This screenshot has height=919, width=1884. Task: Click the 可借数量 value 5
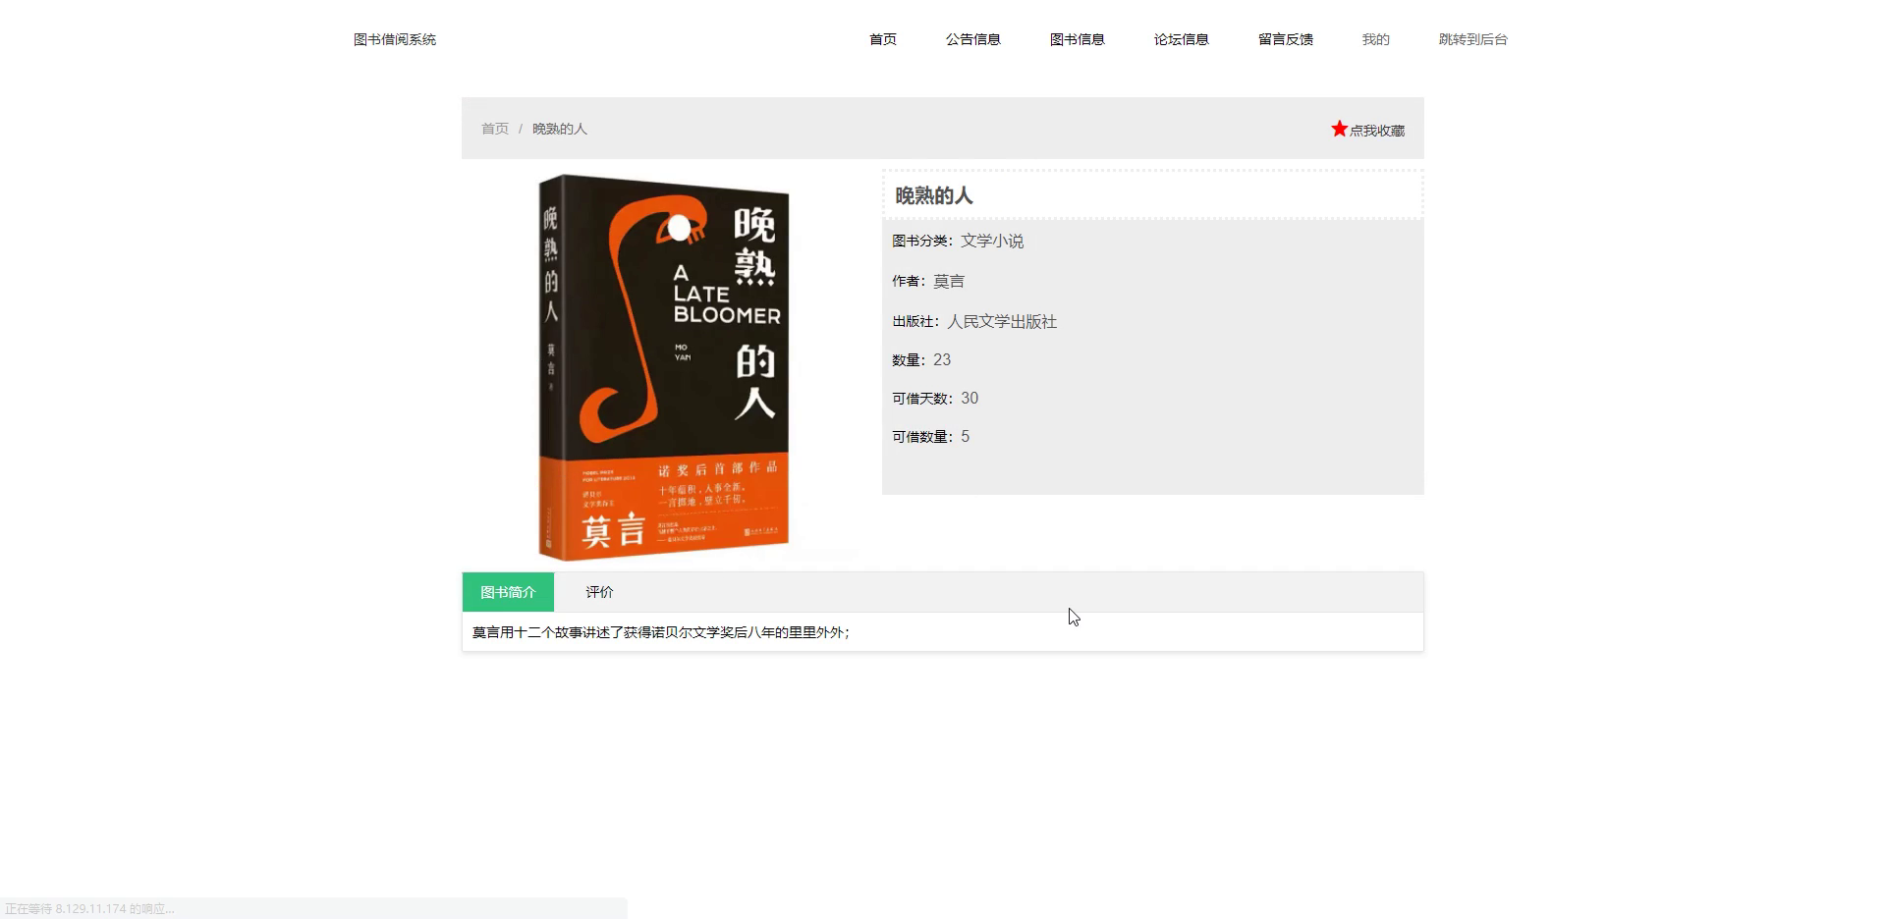pos(966,436)
